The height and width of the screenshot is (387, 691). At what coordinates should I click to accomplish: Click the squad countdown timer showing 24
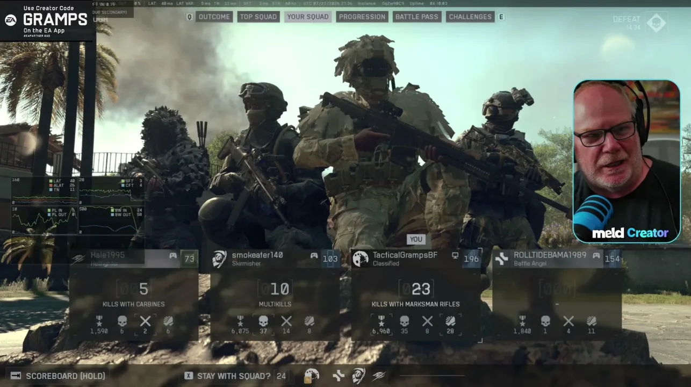pyautogui.click(x=281, y=376)
